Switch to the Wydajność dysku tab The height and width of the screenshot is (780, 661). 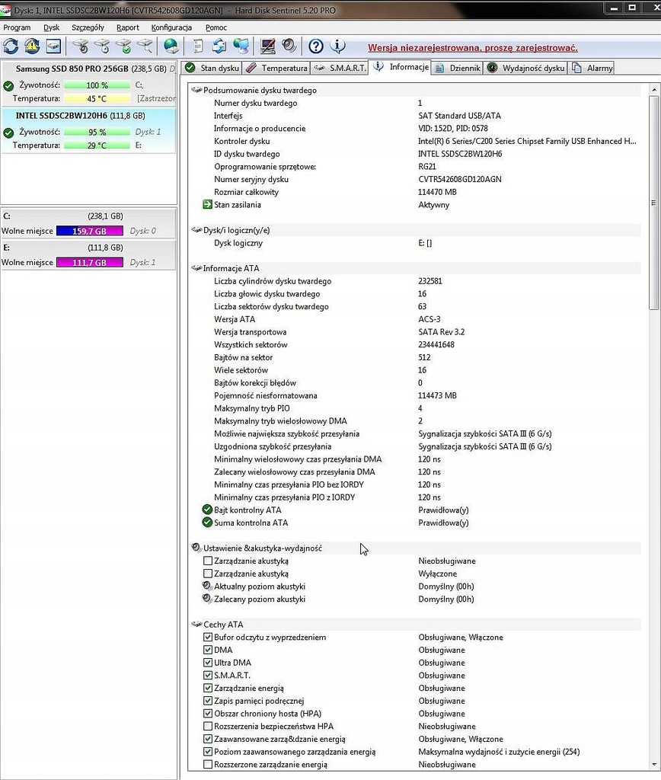click(526, 68)
